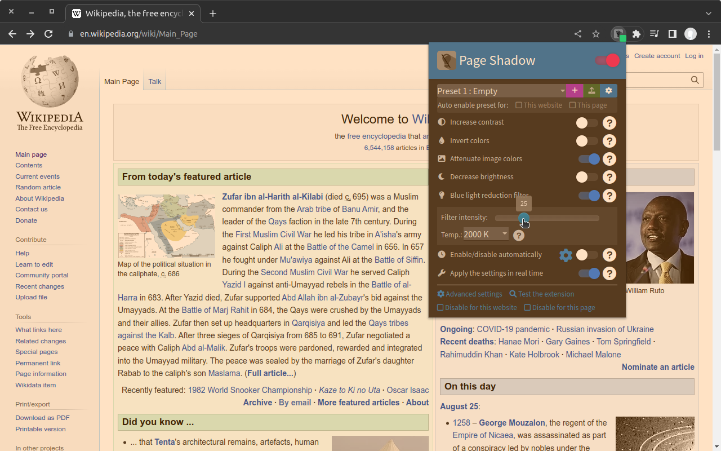721x451 pixels.
Task: Open Advanced settings link in popup
Action: [x=470, y=294]
